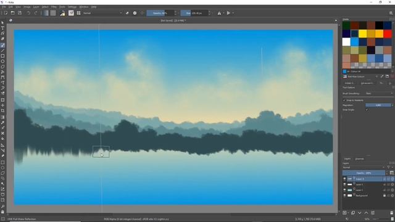Screen dimensions: 395x222
Task: Open layer properties
Action: 373,213
